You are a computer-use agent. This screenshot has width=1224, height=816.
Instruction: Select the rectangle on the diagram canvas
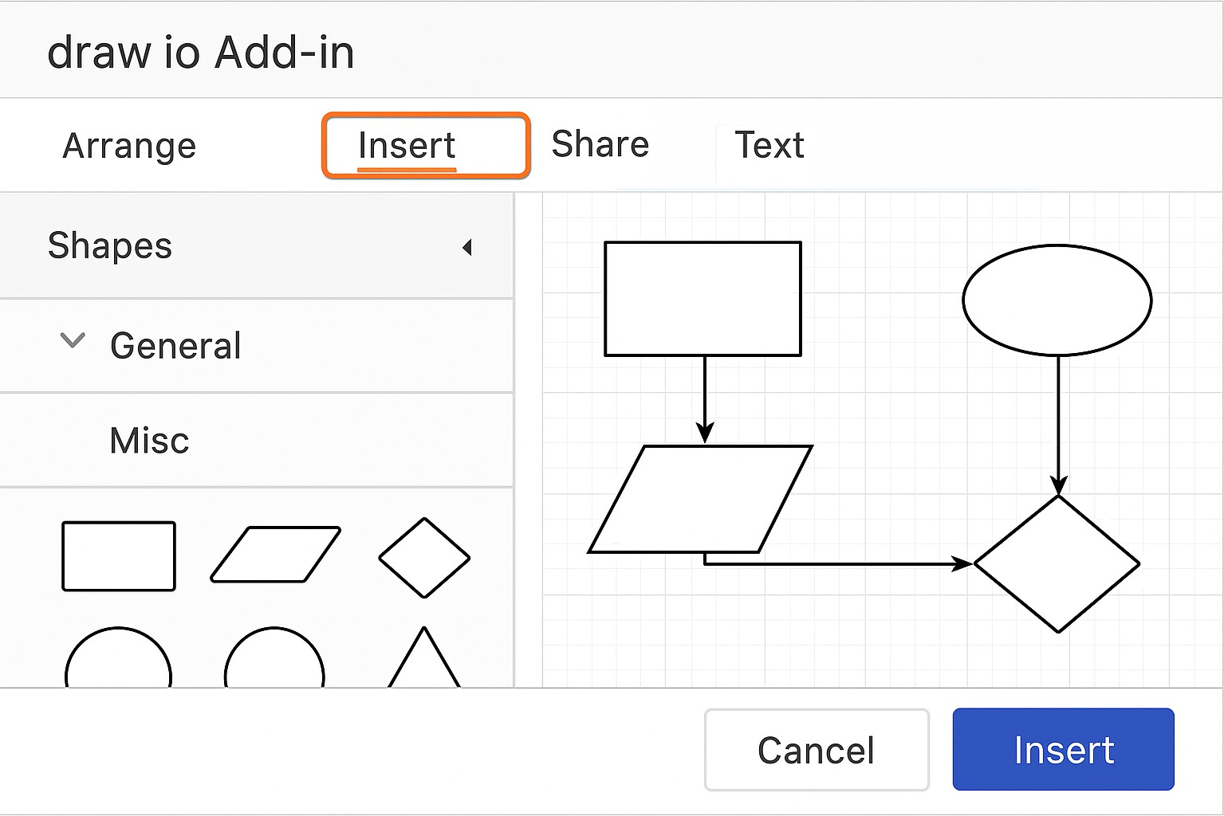[x=703, y=299]
